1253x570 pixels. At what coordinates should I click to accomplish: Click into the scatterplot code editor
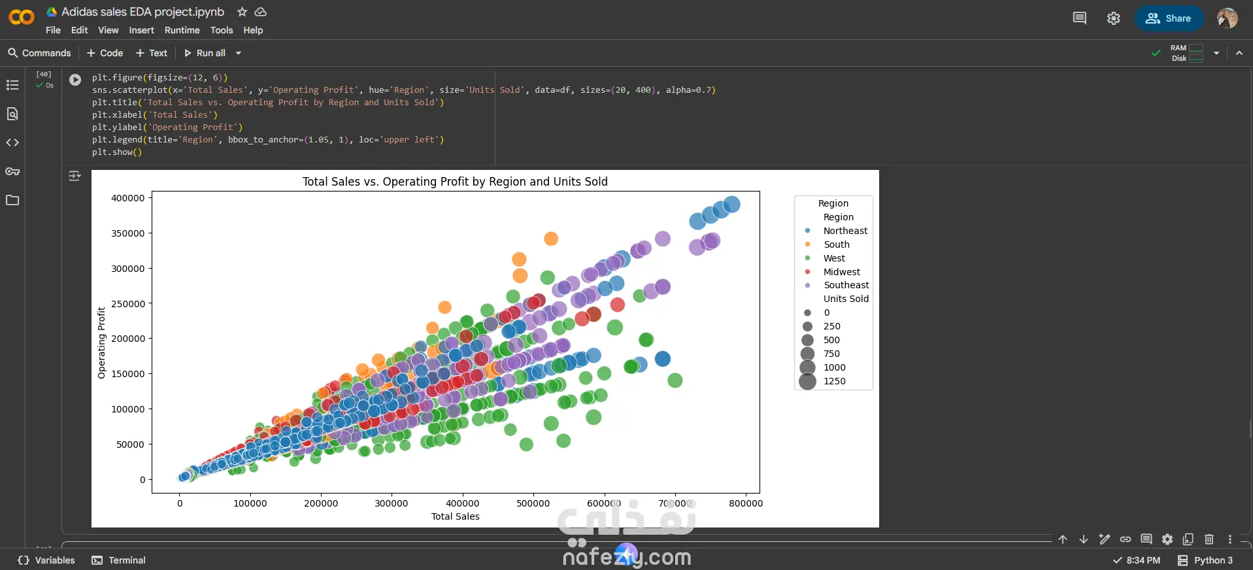point(404,114)
